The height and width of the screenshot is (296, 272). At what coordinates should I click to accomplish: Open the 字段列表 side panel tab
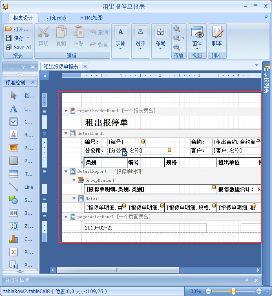267,80
